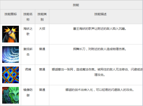The image size is (143, 106).
Task: Select the skill name 诱捕
Action: (28, 69)
